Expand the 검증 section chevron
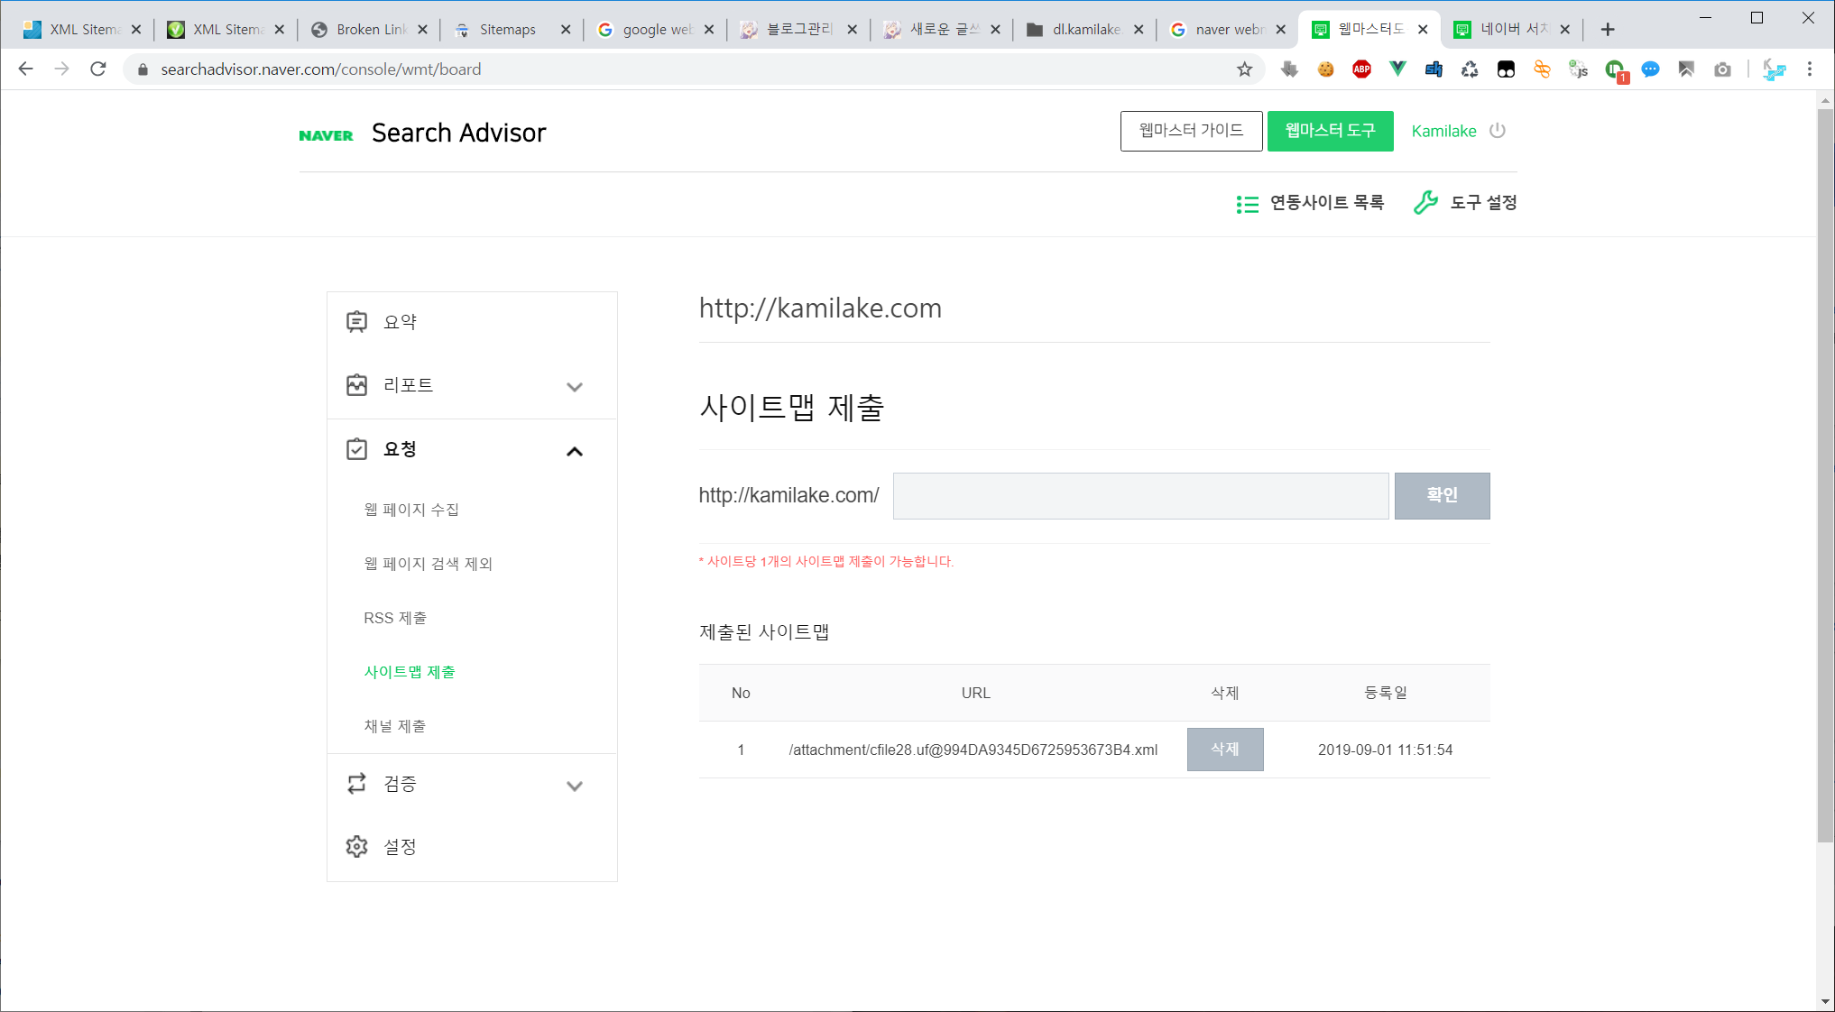 pos(574,786)
